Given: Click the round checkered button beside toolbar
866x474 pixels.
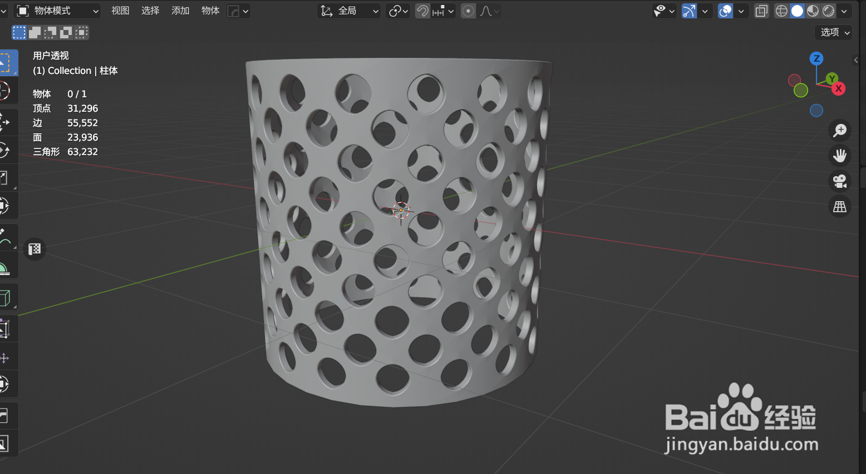Looking at the screenshot, I should (x=35, y=249).
